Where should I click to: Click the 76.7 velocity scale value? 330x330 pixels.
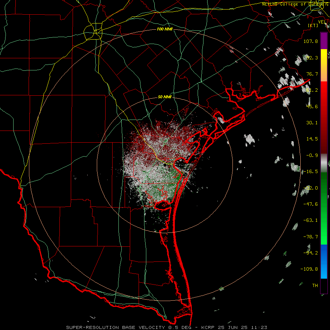coord(312,74)
